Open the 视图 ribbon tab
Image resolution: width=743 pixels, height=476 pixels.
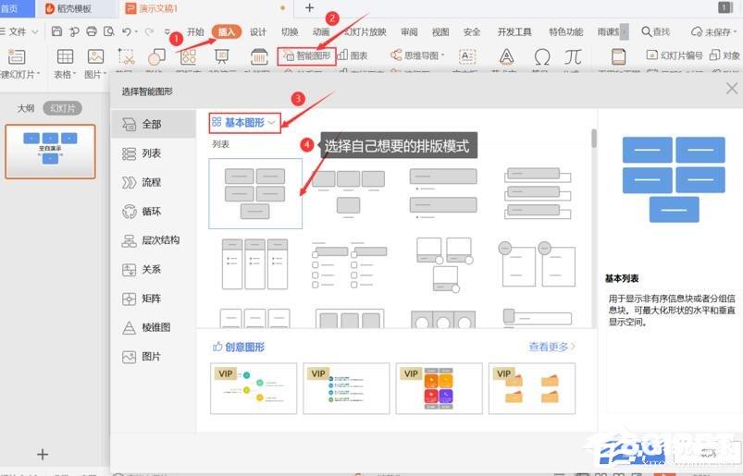(x=440, y=31)
